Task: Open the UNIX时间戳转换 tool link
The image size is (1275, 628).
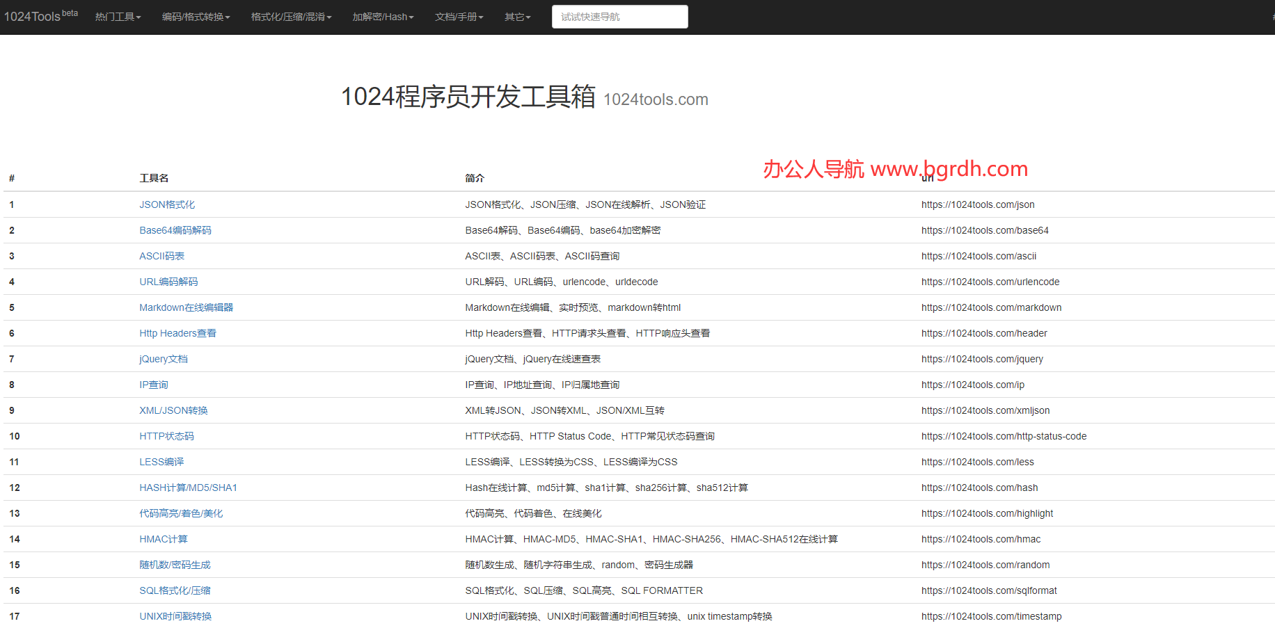Action: click(175, 616)
